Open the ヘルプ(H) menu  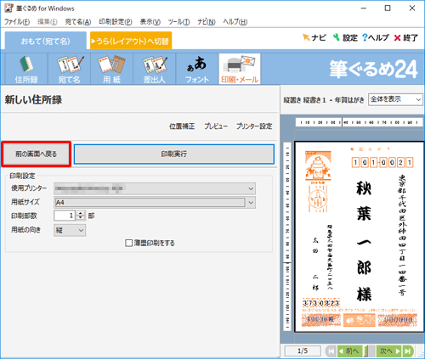(x=235, y=22)
